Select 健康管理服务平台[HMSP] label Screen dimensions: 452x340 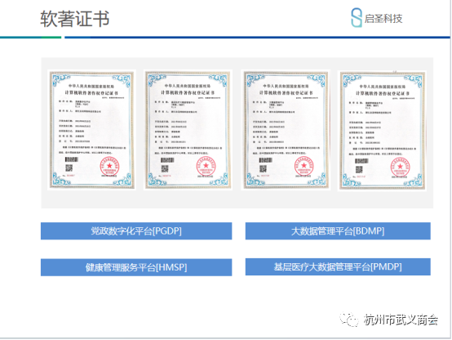pyautogui.click(x=136, y=267)
